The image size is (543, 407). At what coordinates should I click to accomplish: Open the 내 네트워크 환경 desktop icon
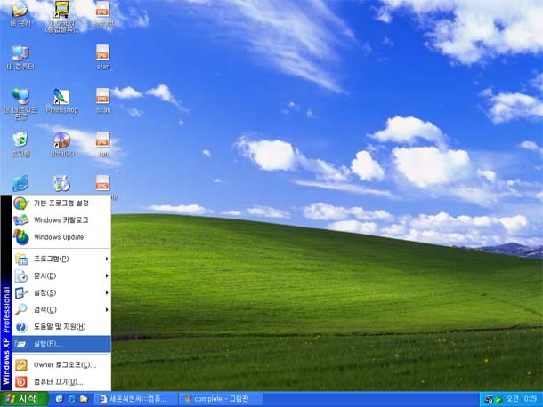20,103
